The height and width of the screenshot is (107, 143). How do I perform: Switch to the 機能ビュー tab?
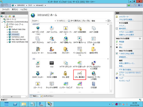(35, 96)
